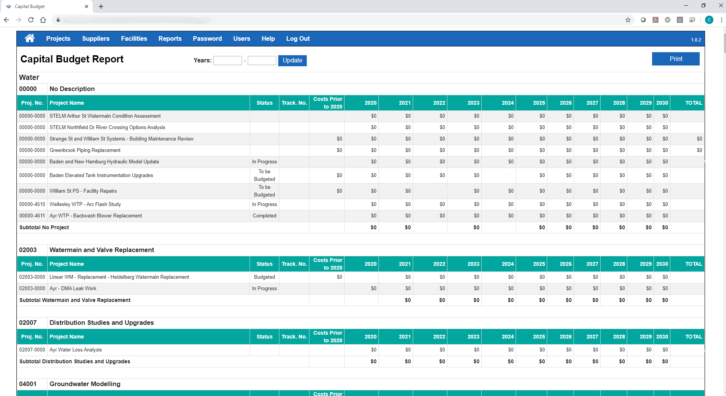The width and height of the screenshot is (726, 396).
Task: Click the 'Capital Budget Report' page title
Action: 72,59
